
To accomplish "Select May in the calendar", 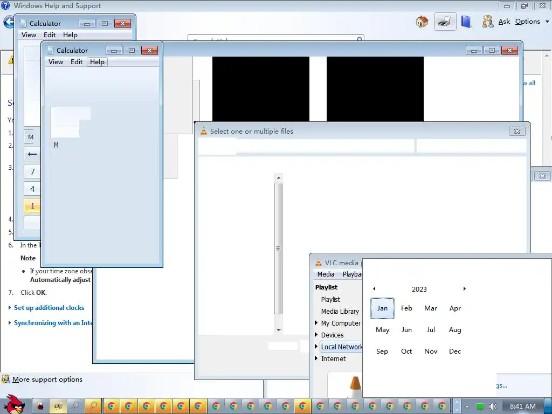I will (x=382, y=329).
